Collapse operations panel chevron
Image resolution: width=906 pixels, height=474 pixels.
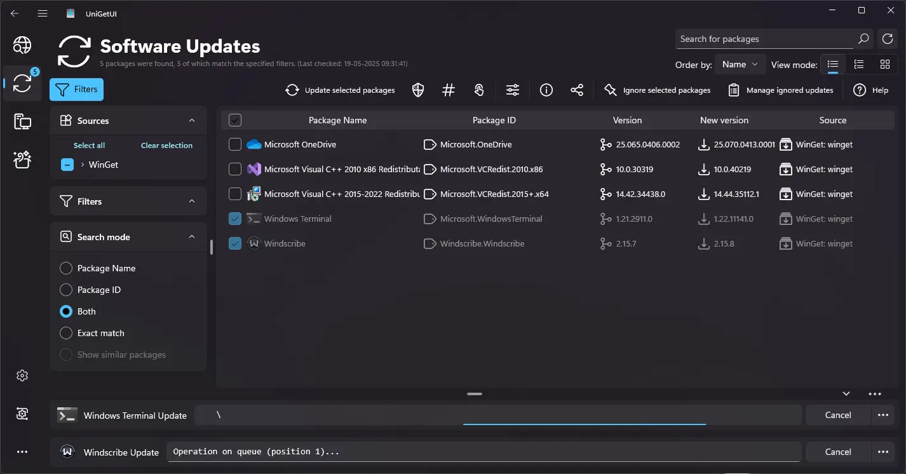pyautogui.click(x=846, y=394)
